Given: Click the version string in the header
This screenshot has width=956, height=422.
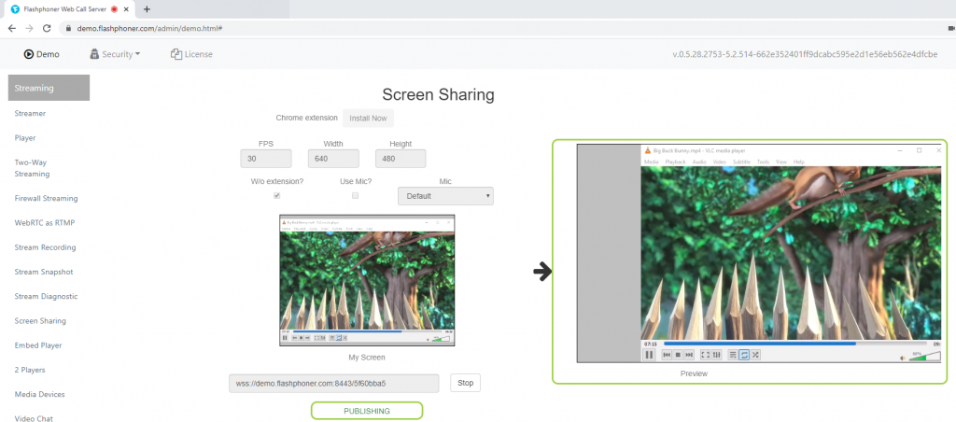Looking at the screenshot, I should pos(806,54).
